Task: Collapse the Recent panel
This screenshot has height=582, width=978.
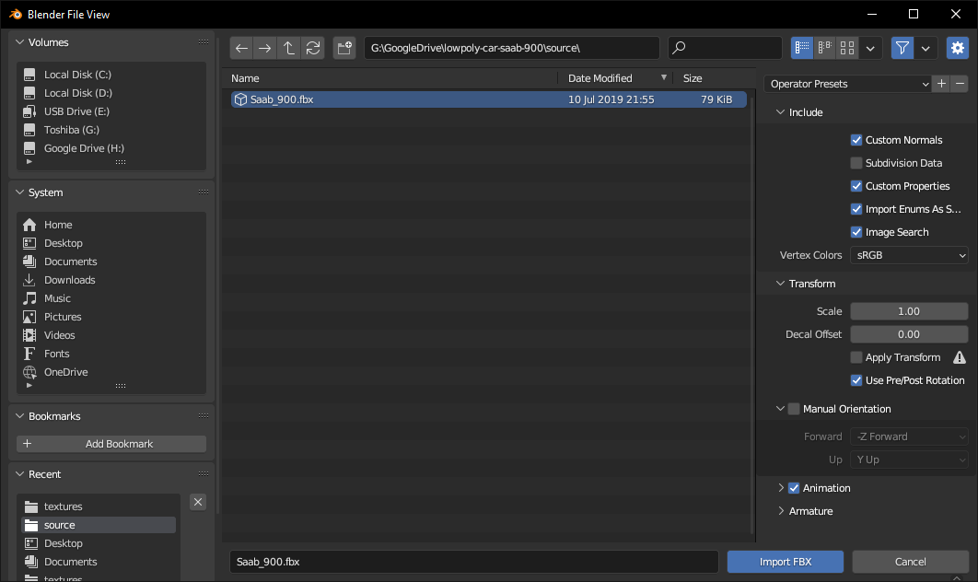Action: point(20,474)
